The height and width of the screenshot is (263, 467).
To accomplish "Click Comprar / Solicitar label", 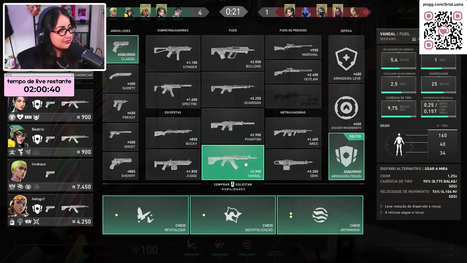I will [x=233, y=184].
